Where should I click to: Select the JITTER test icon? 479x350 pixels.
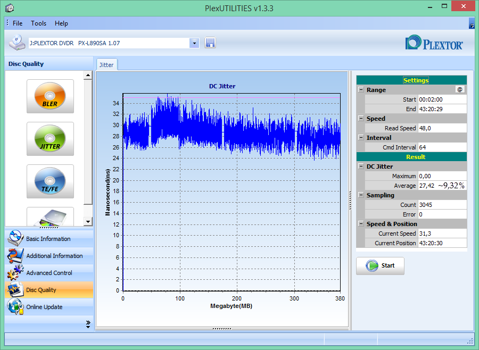(50, 139)
